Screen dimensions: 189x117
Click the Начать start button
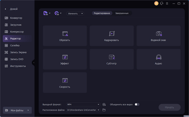[170, 107]
